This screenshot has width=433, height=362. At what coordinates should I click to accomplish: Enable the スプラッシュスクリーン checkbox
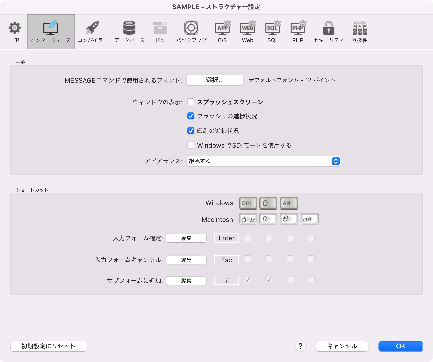pos(191,102)
